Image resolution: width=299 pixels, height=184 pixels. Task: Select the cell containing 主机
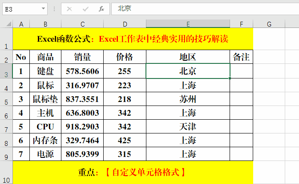(x=45, y=113)
